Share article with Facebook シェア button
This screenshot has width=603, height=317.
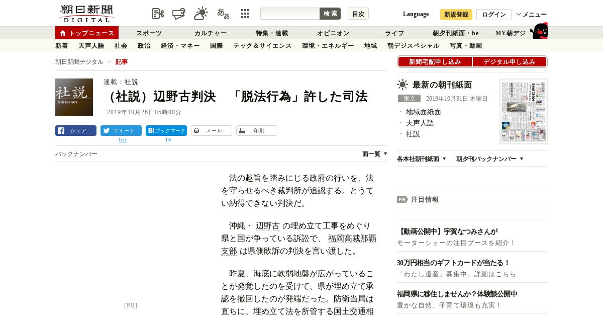point(76,130)
